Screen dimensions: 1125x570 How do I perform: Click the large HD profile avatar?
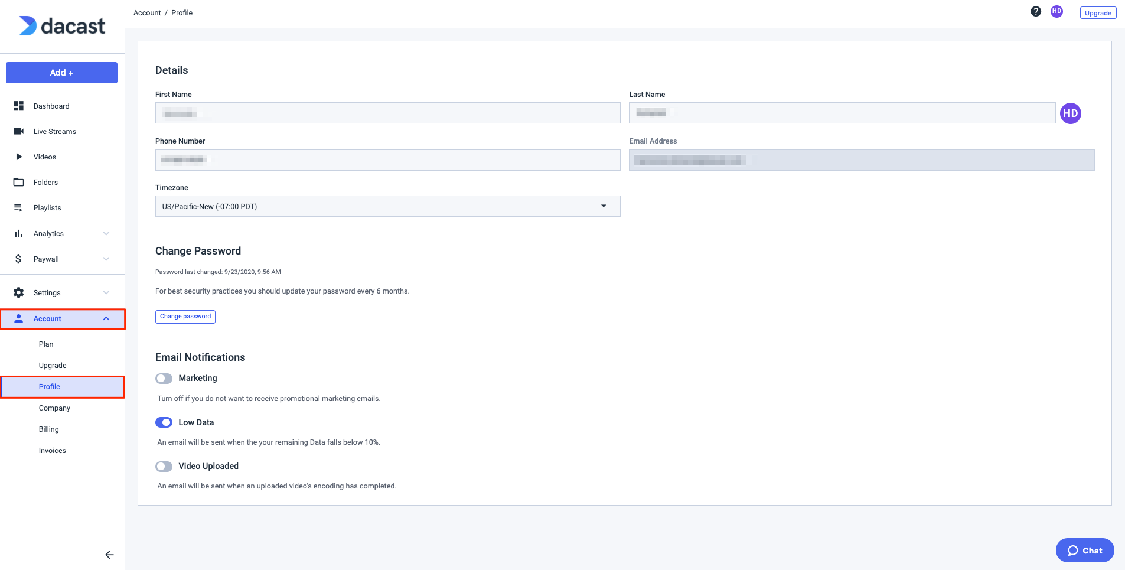pyautogui.click(x=1071, y=113)
